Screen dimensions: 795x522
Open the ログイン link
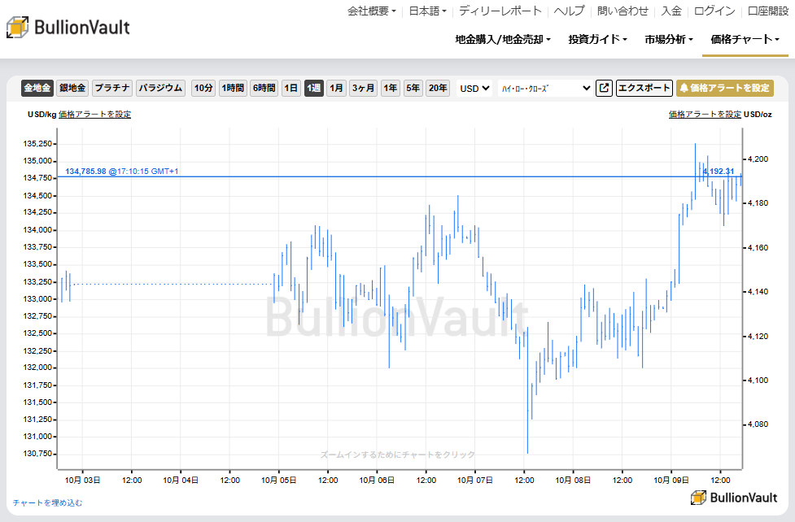[x=714, y=11]
